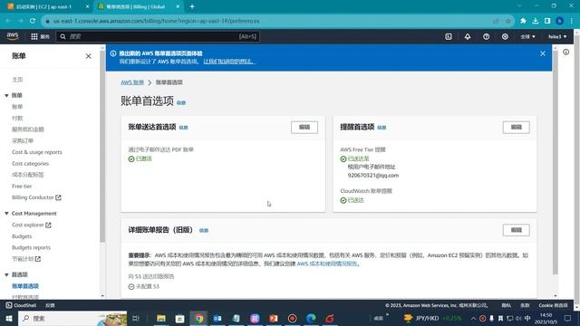Open Microsoft Edge from the taskbar
The height and width of the screenshot is (326, 580).
point(311,318)
